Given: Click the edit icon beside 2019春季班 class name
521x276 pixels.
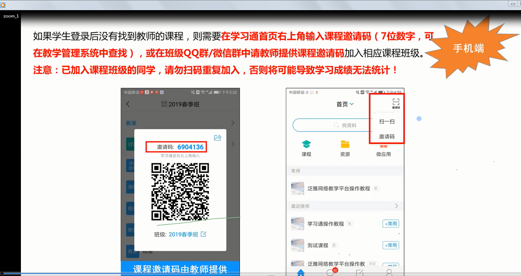Looking at the screenshot, I should (x=204, y=234).
